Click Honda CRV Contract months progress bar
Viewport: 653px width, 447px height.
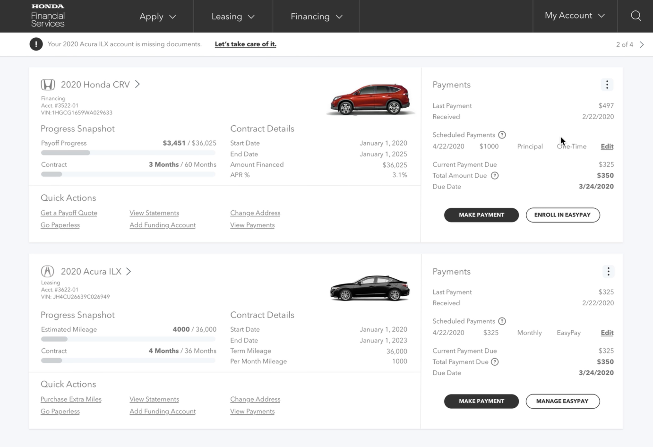click(129, 174)
